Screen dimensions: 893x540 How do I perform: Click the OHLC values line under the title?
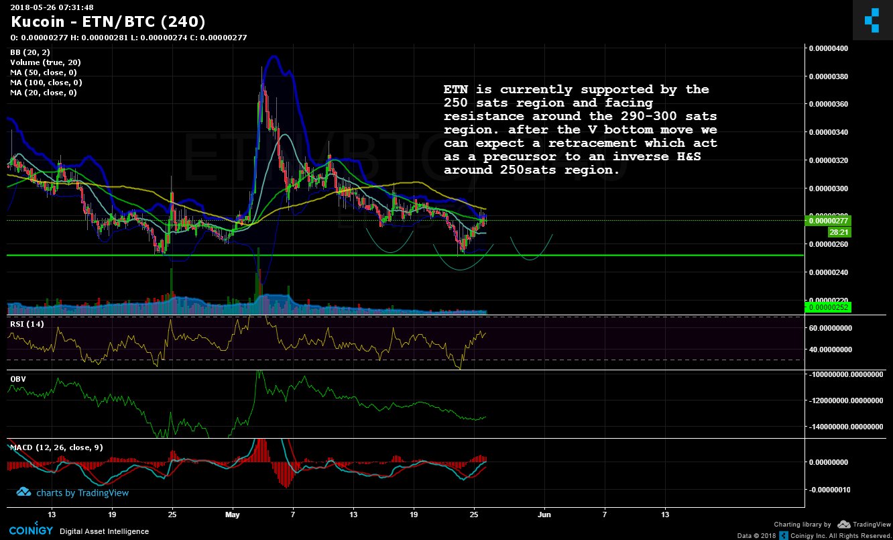pyautogui.click(x=129, y=38)
